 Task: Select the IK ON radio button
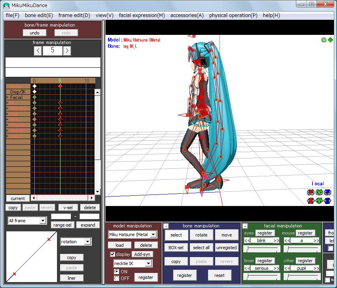(x=117, y=272)
